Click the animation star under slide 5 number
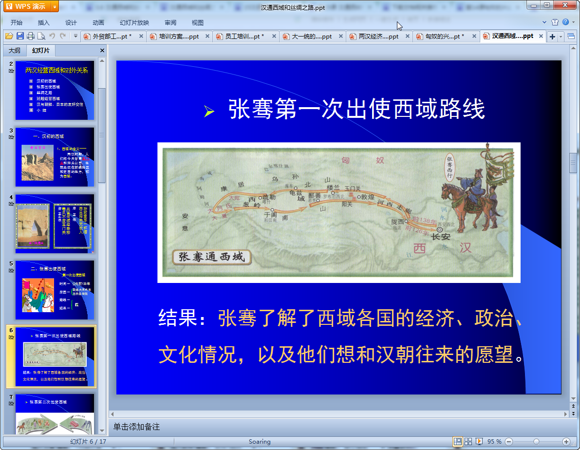 tap(12, 270)
